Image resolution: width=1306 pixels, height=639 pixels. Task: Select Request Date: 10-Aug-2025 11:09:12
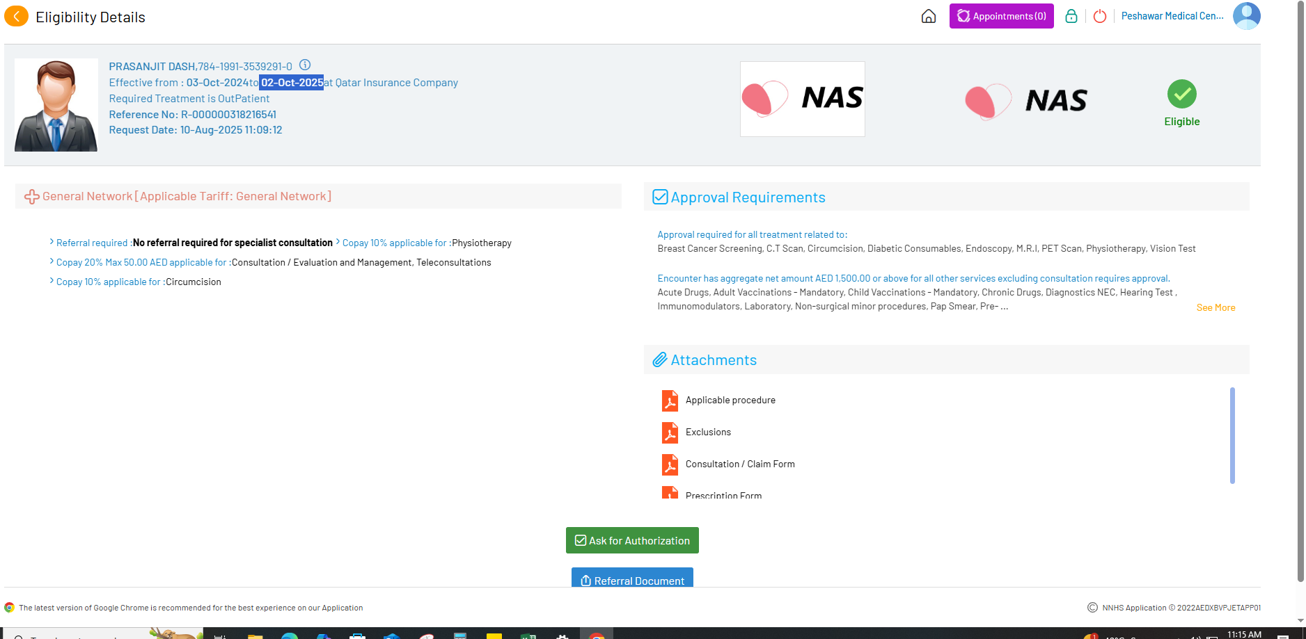click(x=196, y=130)
